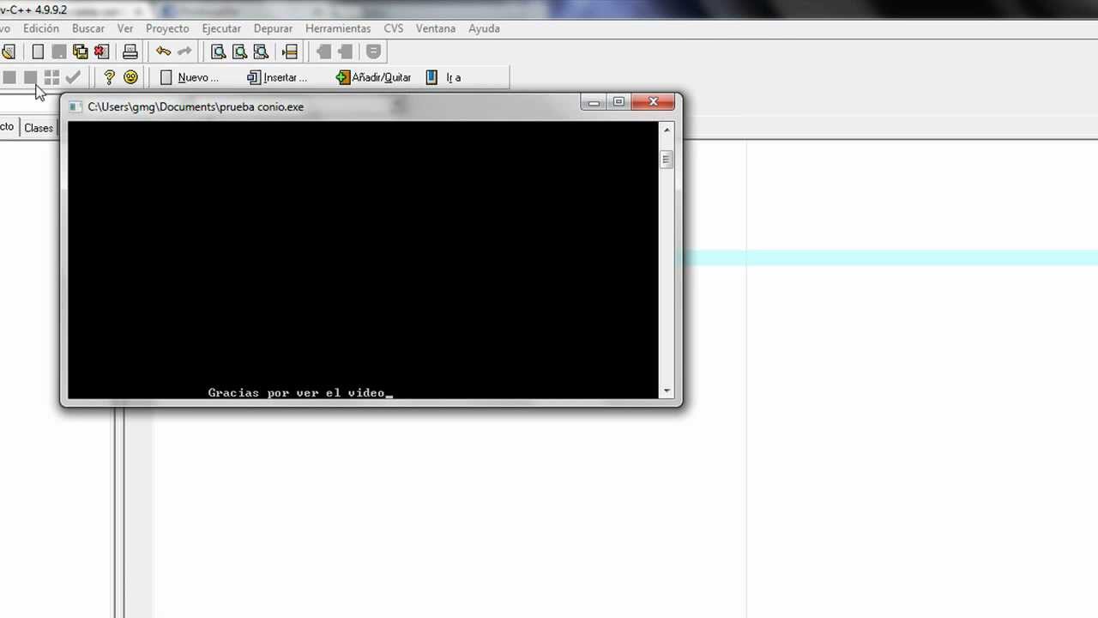Click the console window's title bar icon
Screen dimensions: 1098x618
click(x=75, y=107)
